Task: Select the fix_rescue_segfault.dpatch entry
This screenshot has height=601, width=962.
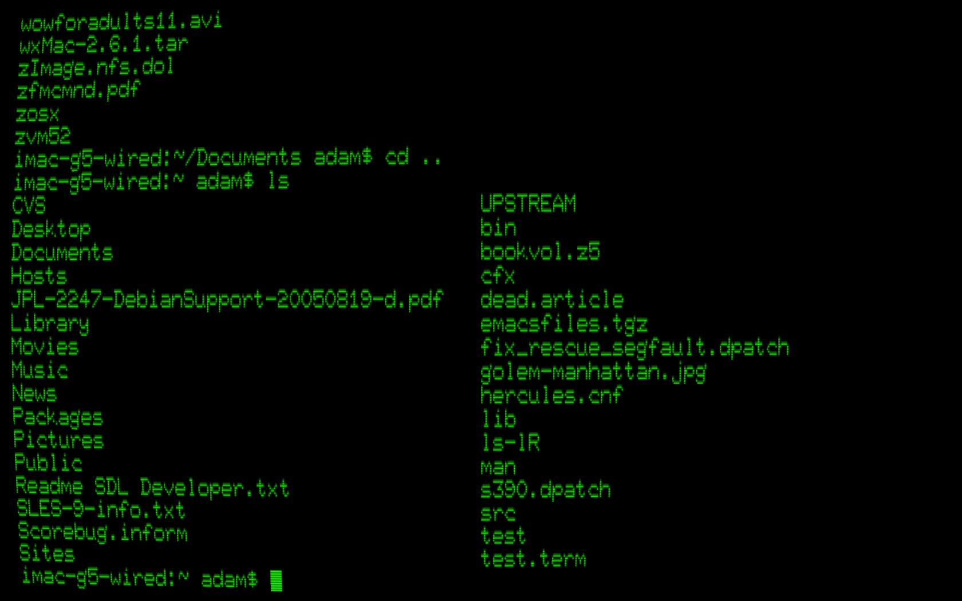Action: coord(634,348)
